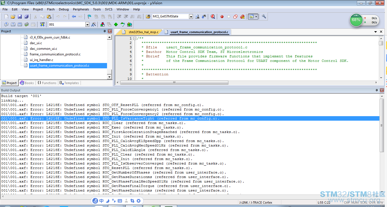Open the Peripherals menu

coord(81,9)
